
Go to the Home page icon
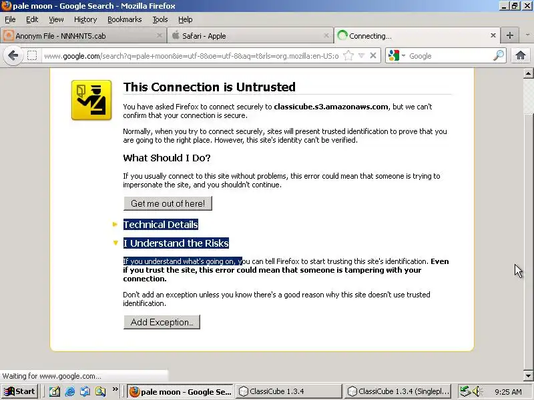[521, 55]
